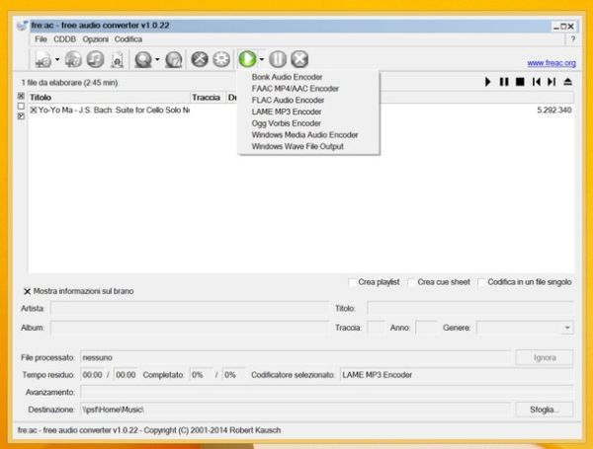Pause encoding with the toolbar pause icon
Image resolution: width=593 pixels, height=449 pixels.
click(x=278, y=60)
